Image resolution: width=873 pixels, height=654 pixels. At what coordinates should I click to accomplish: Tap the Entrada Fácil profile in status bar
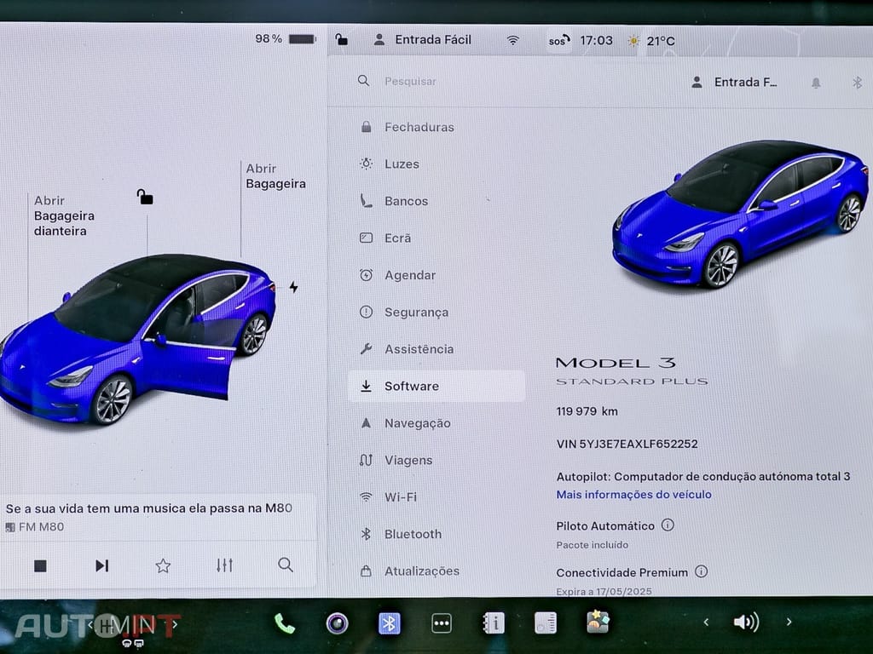point(423,39)
